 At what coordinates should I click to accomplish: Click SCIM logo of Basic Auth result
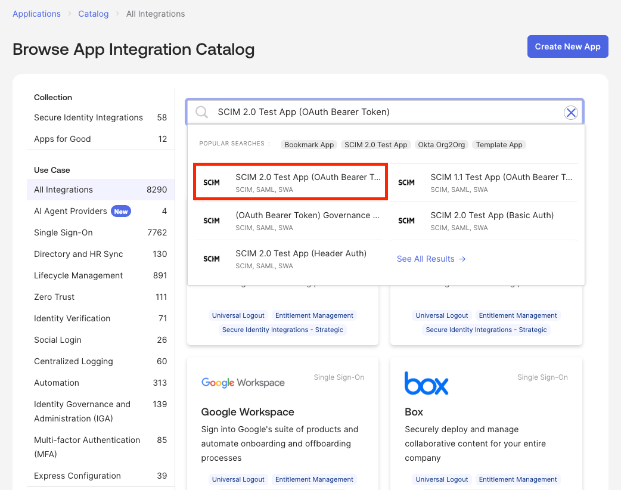pyautogui.click(x=406, y=221)
